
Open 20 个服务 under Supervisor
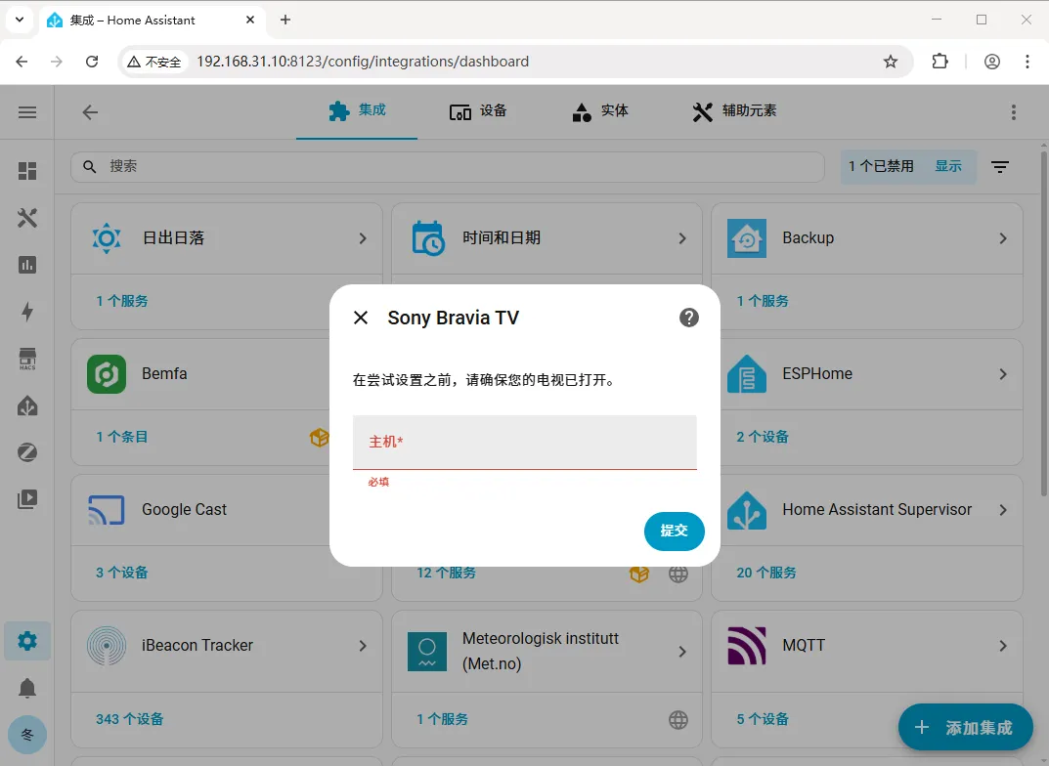click(766, 573)
